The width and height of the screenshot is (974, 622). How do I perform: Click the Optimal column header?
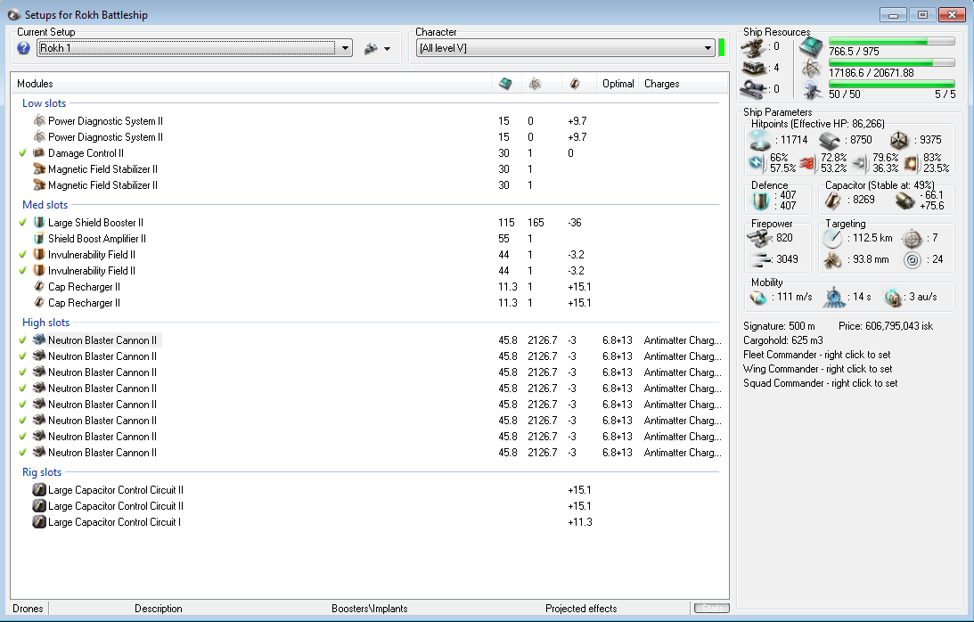(618, 84)
